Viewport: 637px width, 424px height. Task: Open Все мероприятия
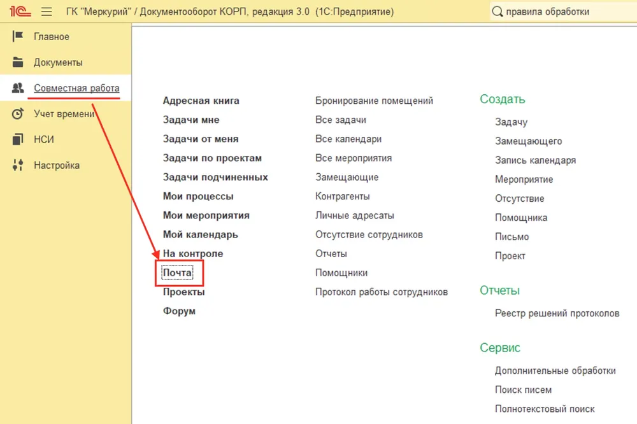354,158
